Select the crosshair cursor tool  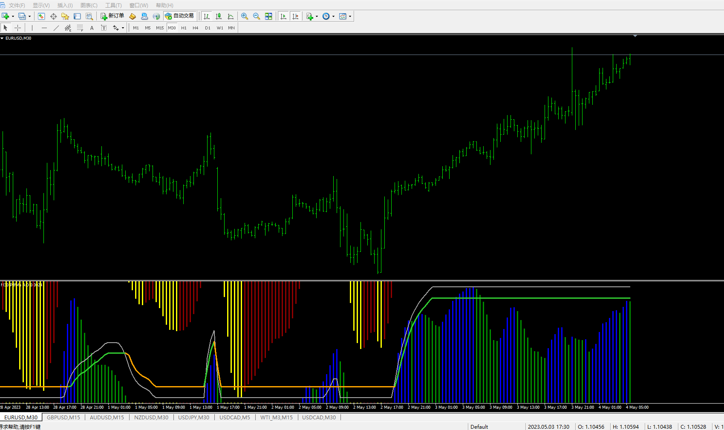coord(17,28)
